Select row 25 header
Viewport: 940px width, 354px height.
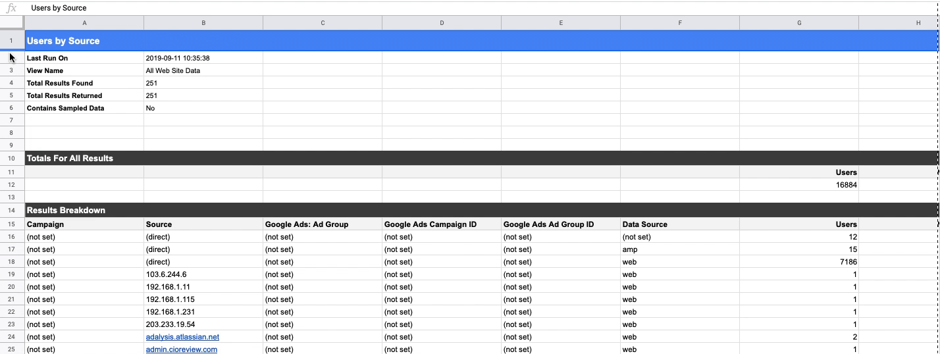point(12,349)
